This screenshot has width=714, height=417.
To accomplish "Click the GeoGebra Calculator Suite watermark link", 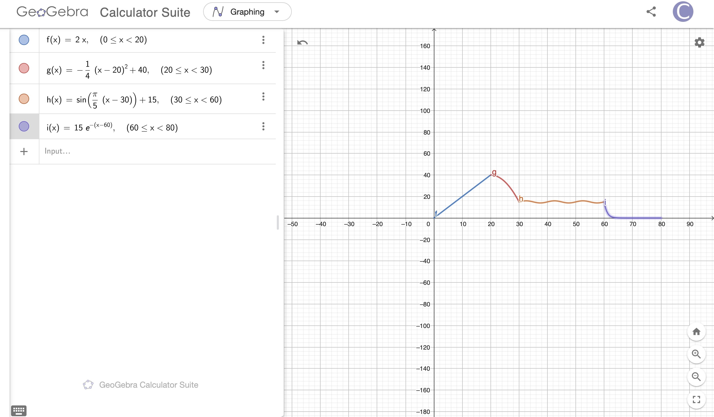I will click(x=141, y=384).
